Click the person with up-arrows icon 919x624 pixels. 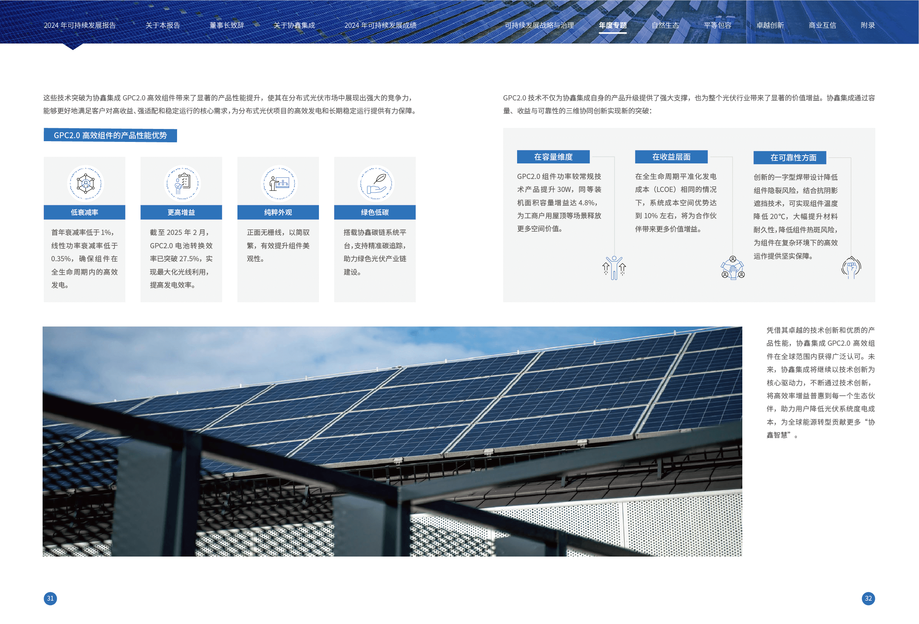(614, 268)
